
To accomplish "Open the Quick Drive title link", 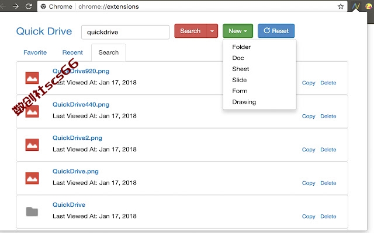I will [44, 31].
